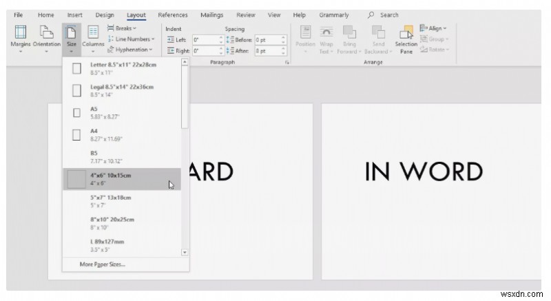Select the Layout tab
Viewport: 551px width, 301px height.
136,15
